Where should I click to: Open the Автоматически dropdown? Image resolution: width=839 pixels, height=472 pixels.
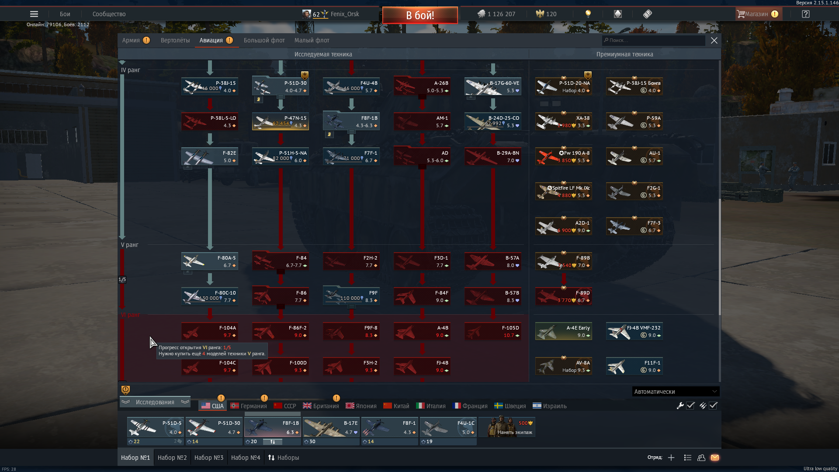(676, 392)
